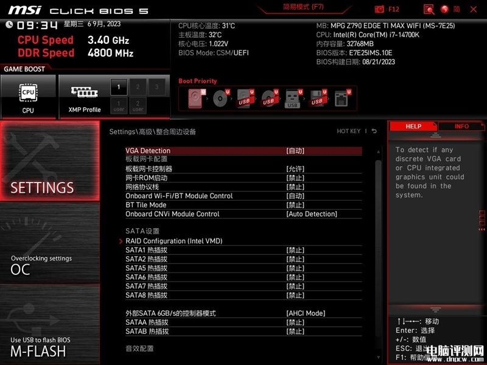Change language using the red globe icon
The width and height of the screenshot is (487, 365).
click(444, 9)
